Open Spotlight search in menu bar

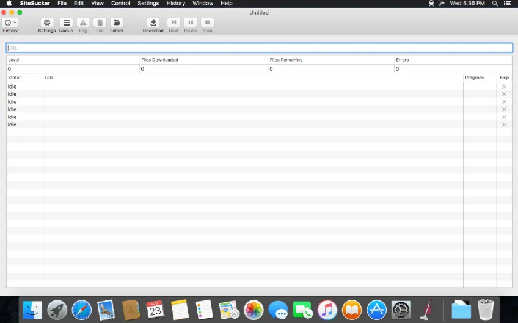point(495,3)
